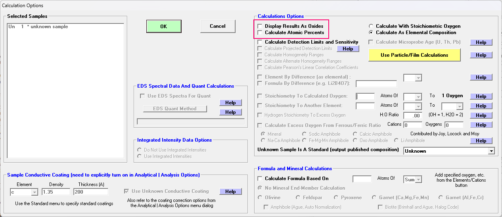The width and height of the screenshot is (502, 217).
Task: Click Help next to Projected Detection Limits
Action: pyautogui.click(x=348, y=49)
